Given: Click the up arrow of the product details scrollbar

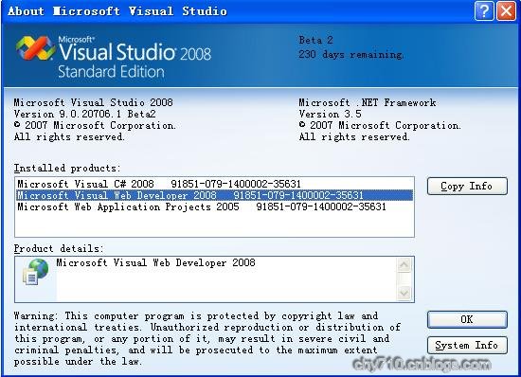Looking at the screenshot, I should point(404,264).
